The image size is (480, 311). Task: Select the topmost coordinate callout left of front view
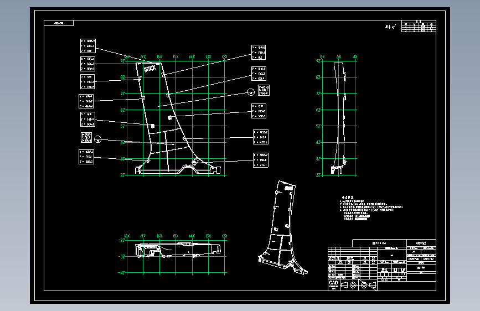(88, 46)
